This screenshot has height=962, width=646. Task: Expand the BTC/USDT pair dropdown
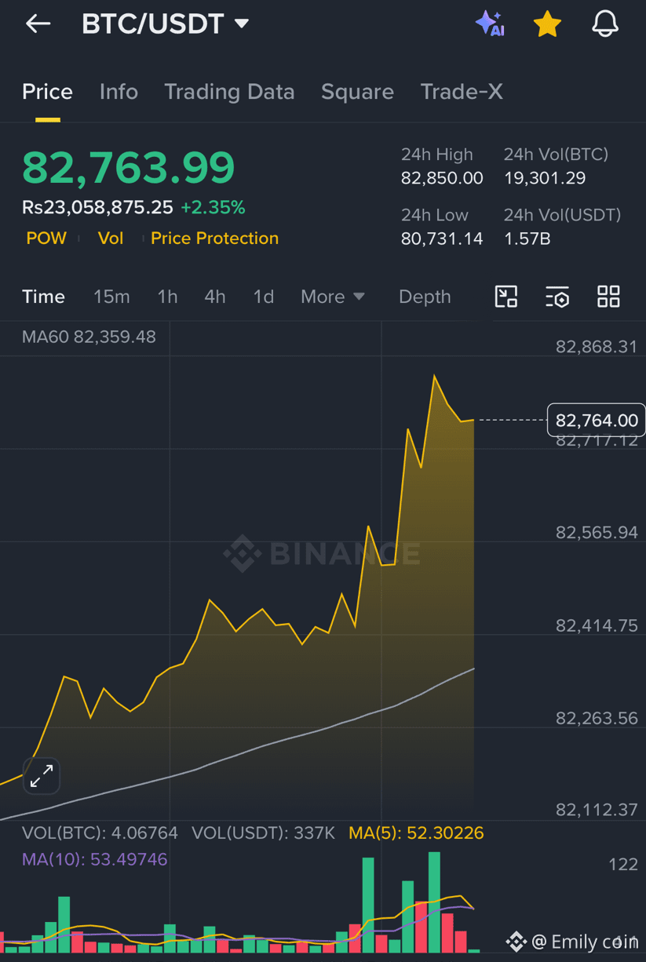click(242, 24)
